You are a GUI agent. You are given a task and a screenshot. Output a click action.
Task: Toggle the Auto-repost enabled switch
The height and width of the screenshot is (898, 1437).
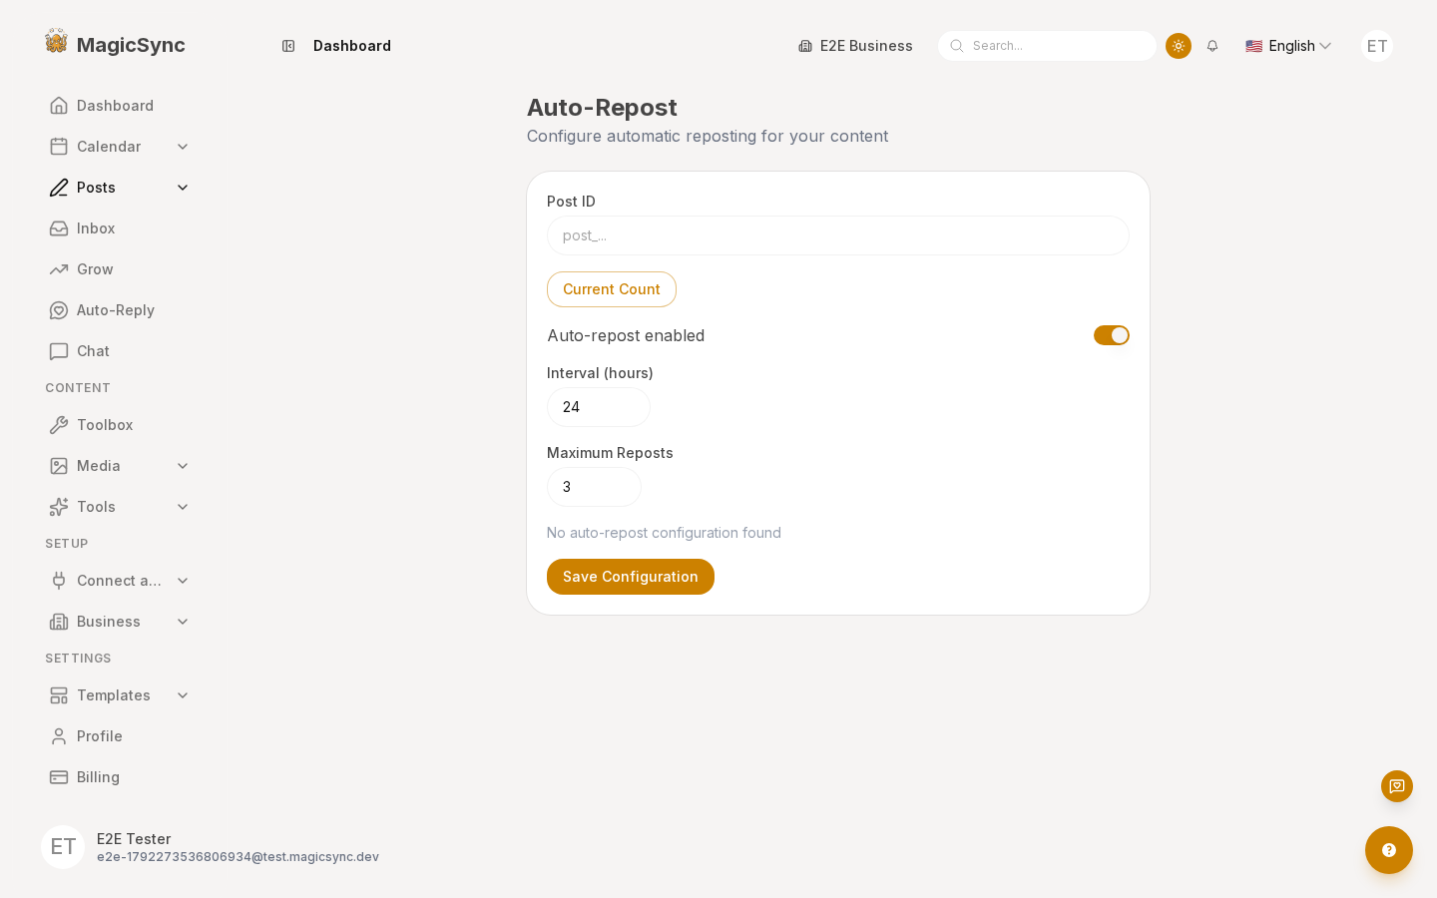1112,335
